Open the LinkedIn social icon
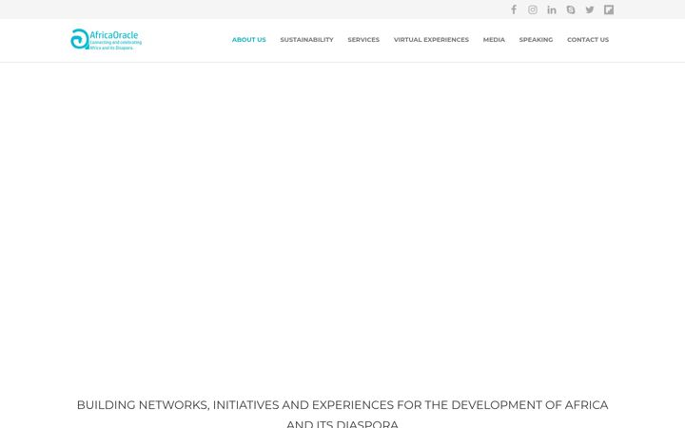The width and height of the screenshot is (685, 428). 552,10
